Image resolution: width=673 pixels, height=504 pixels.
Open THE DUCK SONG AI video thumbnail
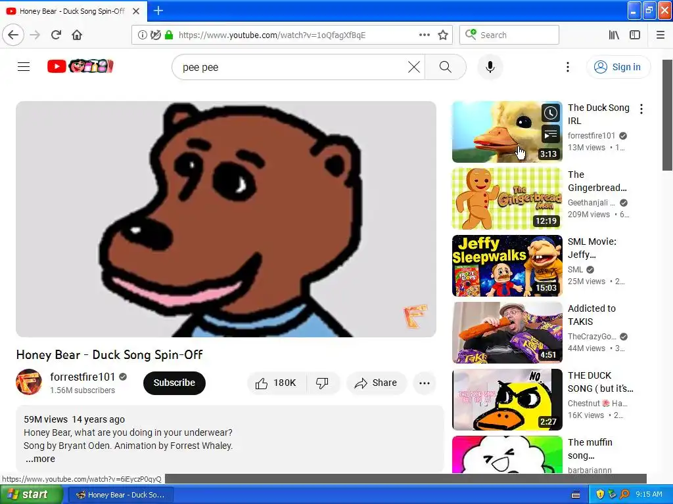tap(507, 400)
